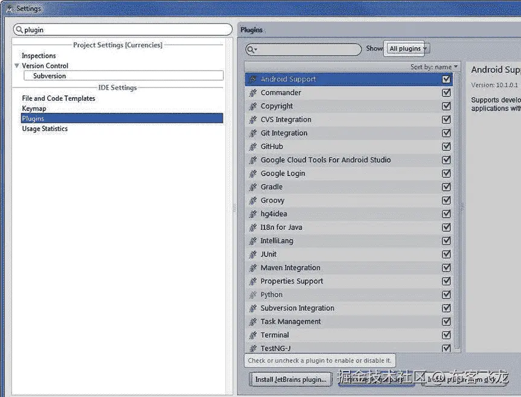Select the Google Login plugin row
The width and height of the screenshot is (521, 397).
tap(348, 174)
